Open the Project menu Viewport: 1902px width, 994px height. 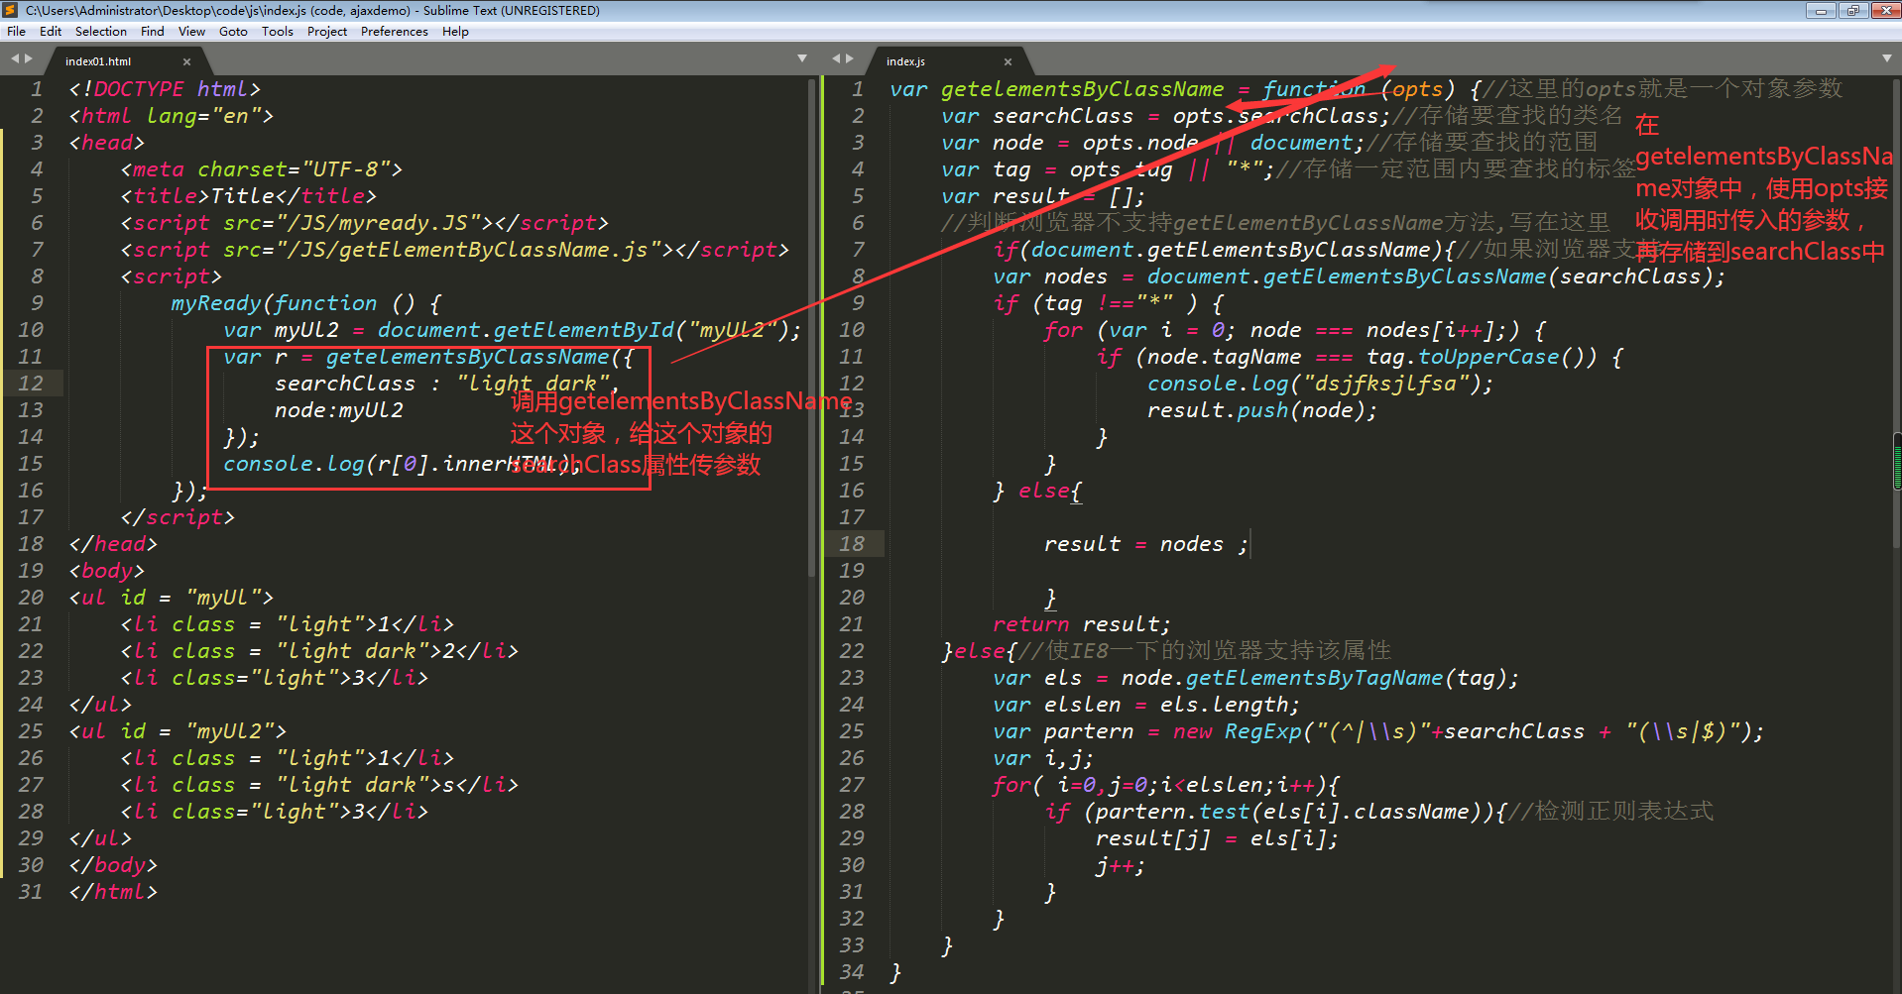coord(327,32)
